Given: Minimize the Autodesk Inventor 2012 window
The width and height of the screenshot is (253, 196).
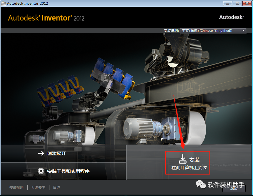Looking at the screenshot, I should point(227,4).
